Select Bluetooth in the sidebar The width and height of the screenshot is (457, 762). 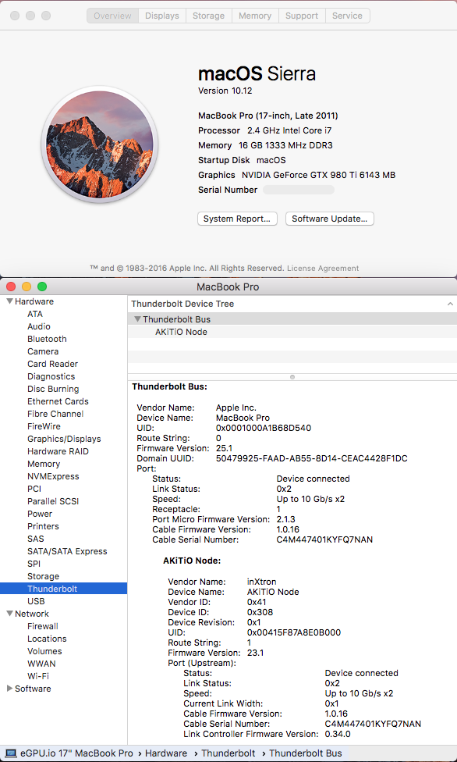click(47, 339)
